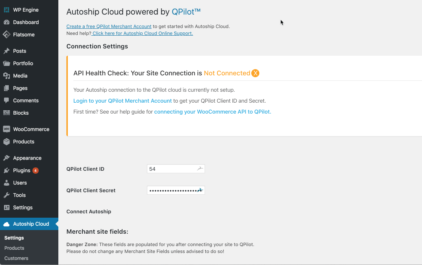The height and width of the screenshot is (265, 422).
Task: Go to Flatsome theme menu
Action: [x=24, y=35]
